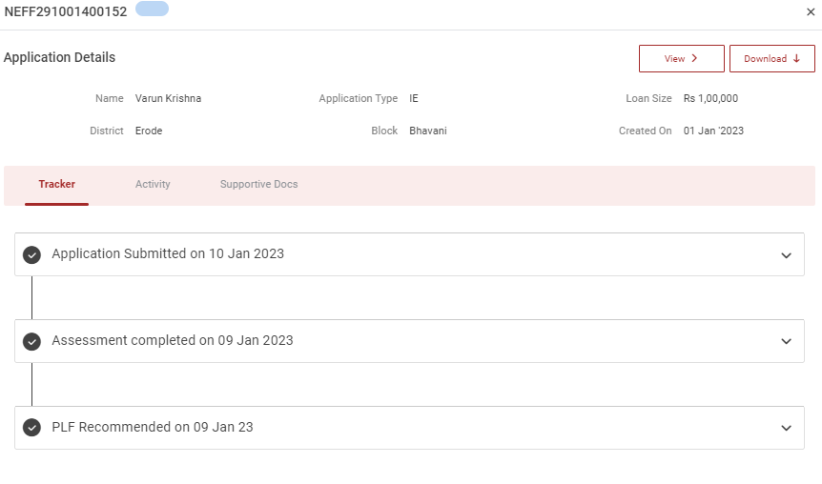This screenshot has width=822, height=484.
Task: Click the application ID NEFF291001400152
Action: pos(66,11)
